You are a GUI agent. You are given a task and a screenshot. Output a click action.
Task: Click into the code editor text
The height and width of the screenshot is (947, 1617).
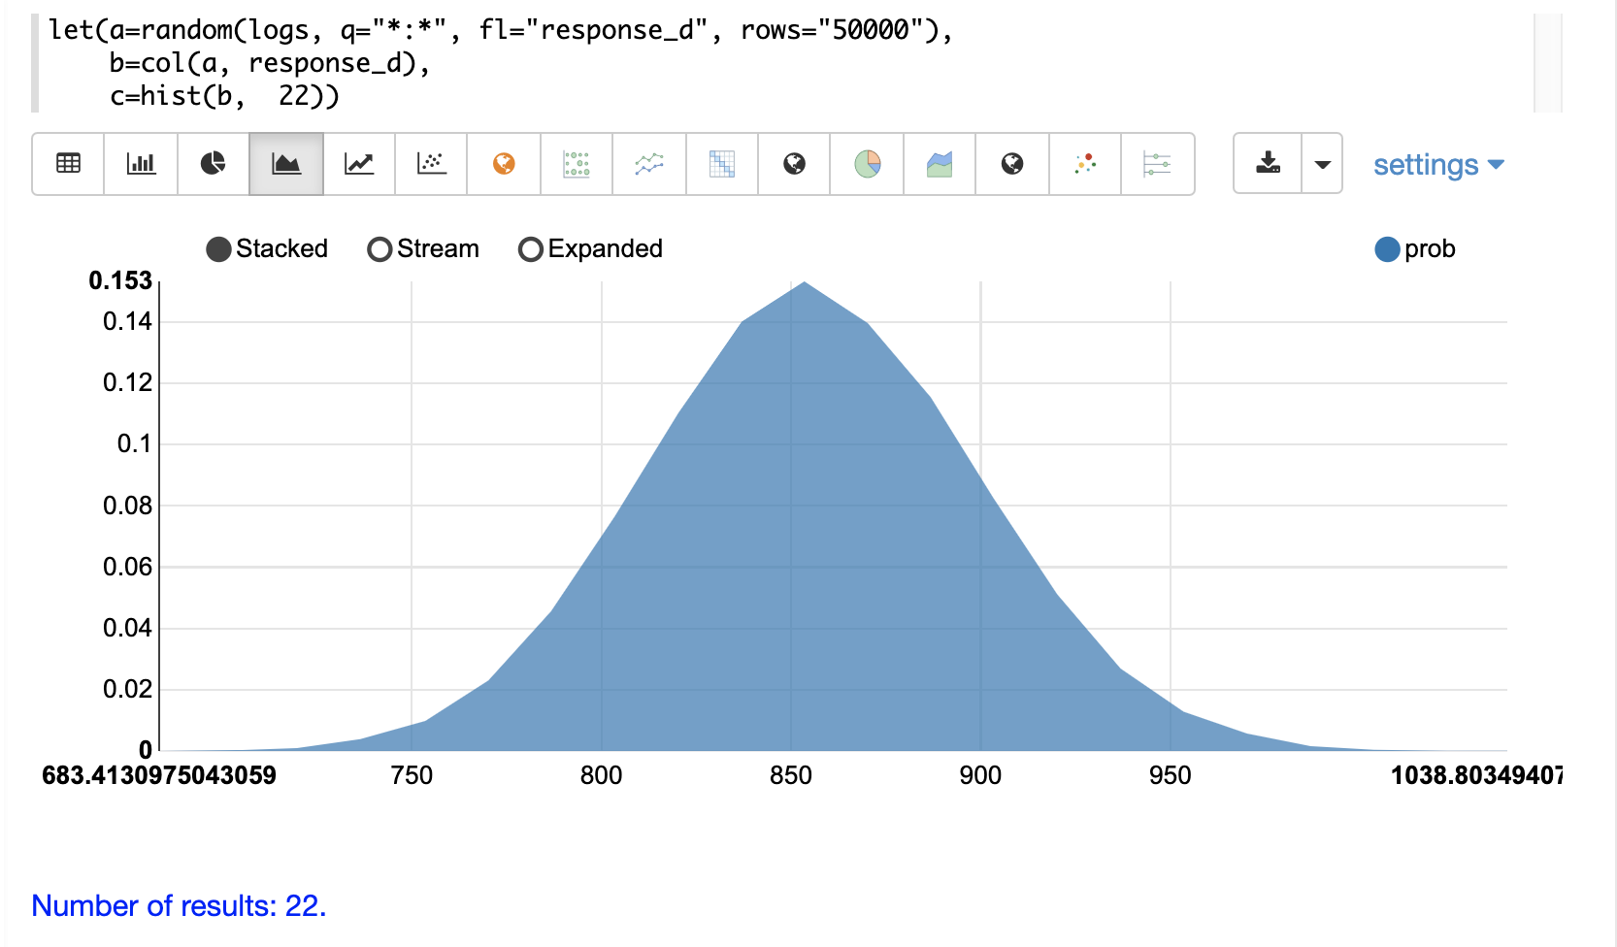pyautogui.click(x=485, y=63)
